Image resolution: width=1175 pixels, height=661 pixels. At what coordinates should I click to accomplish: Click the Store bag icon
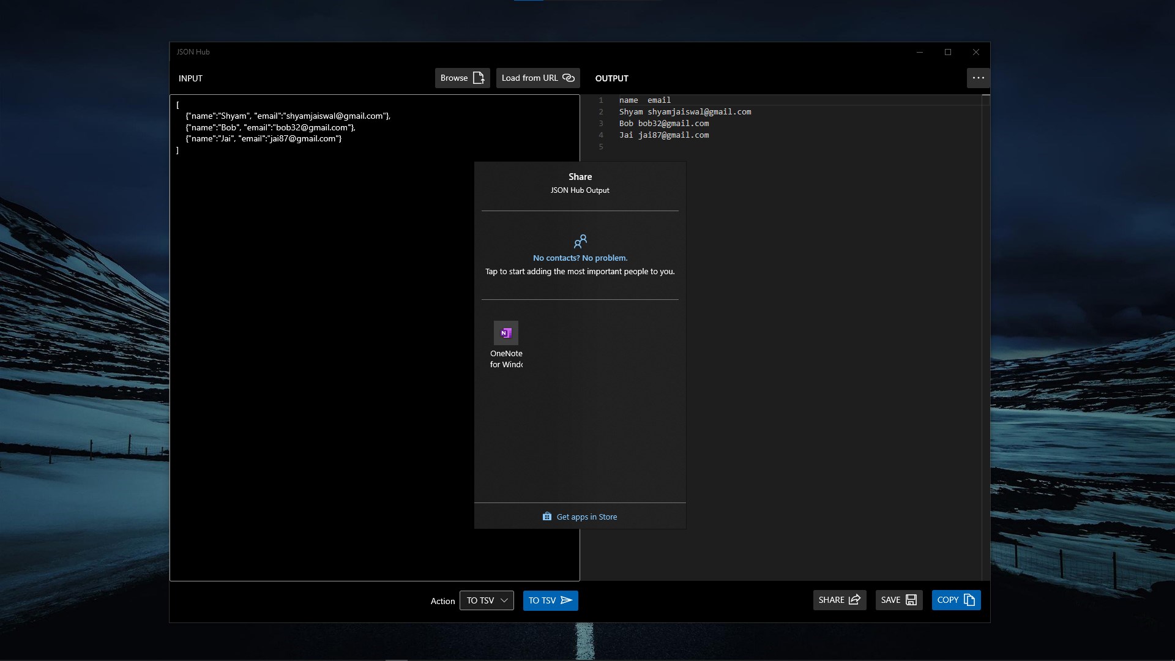(x=547, y=517)
